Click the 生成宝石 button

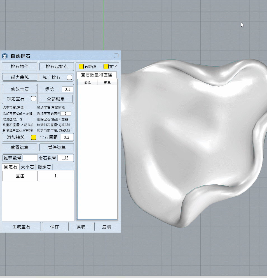(x=21, y=227)
